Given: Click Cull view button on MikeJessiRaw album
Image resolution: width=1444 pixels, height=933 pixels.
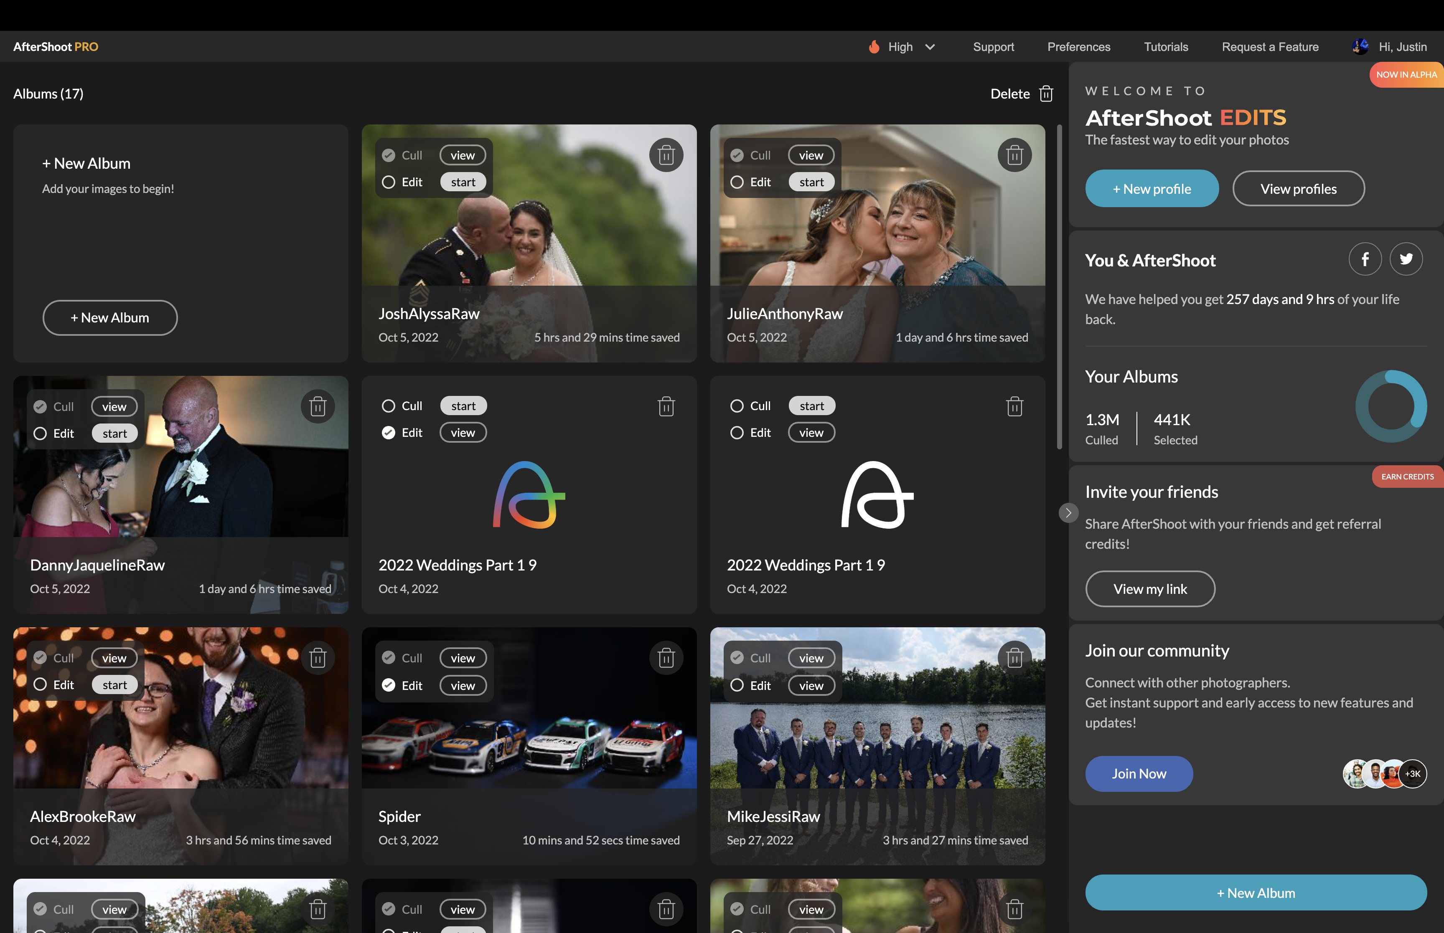Looking at the screenshot, I should [x=811, y=658].
